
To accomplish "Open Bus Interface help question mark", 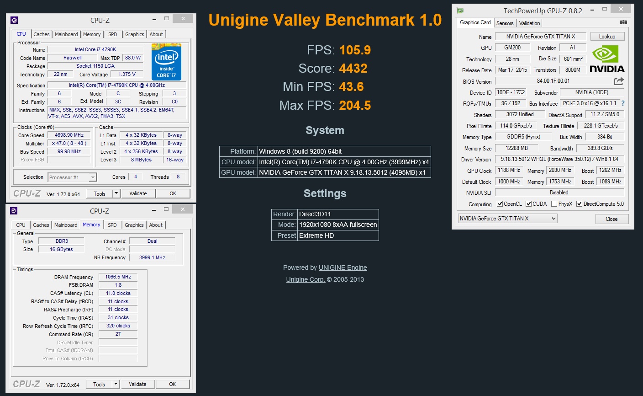I will 623,103.
